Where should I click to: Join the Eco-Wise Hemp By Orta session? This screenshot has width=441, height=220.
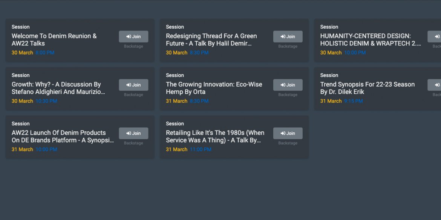[288, 85]
